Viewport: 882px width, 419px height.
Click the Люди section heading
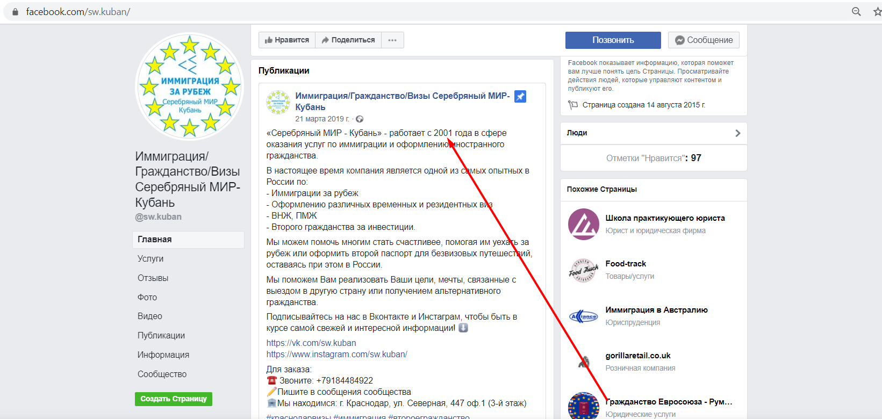[x=577, y=133]
